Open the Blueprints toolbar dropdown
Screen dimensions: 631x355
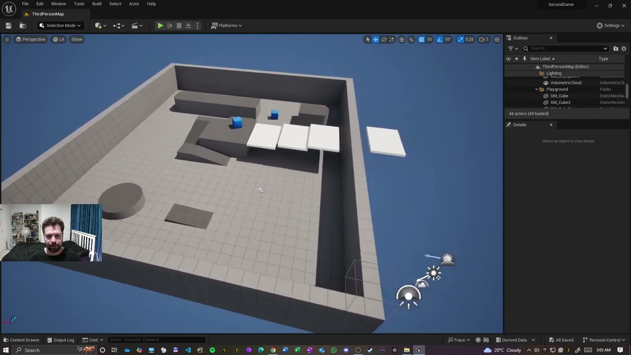(x=118, y=26)
